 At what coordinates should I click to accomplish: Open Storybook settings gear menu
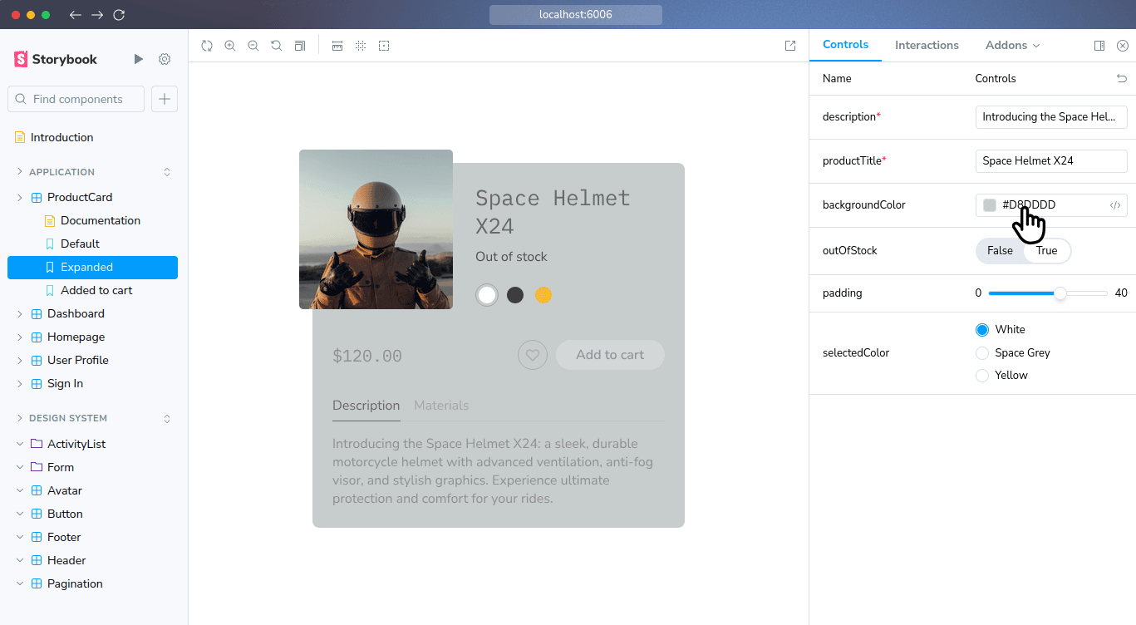(x=164, y=59)
